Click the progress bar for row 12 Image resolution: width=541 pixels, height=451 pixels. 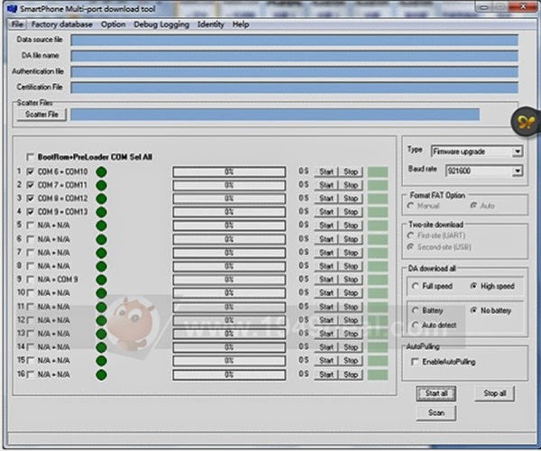(x=229, y=320)
